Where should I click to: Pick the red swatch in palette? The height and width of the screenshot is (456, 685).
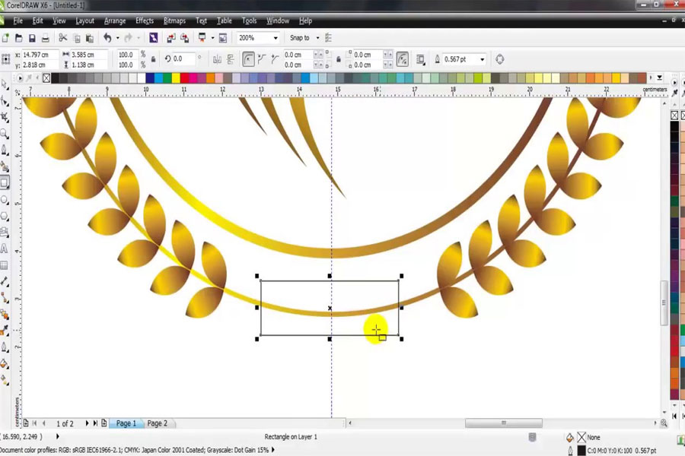click(x=184, y=78)
